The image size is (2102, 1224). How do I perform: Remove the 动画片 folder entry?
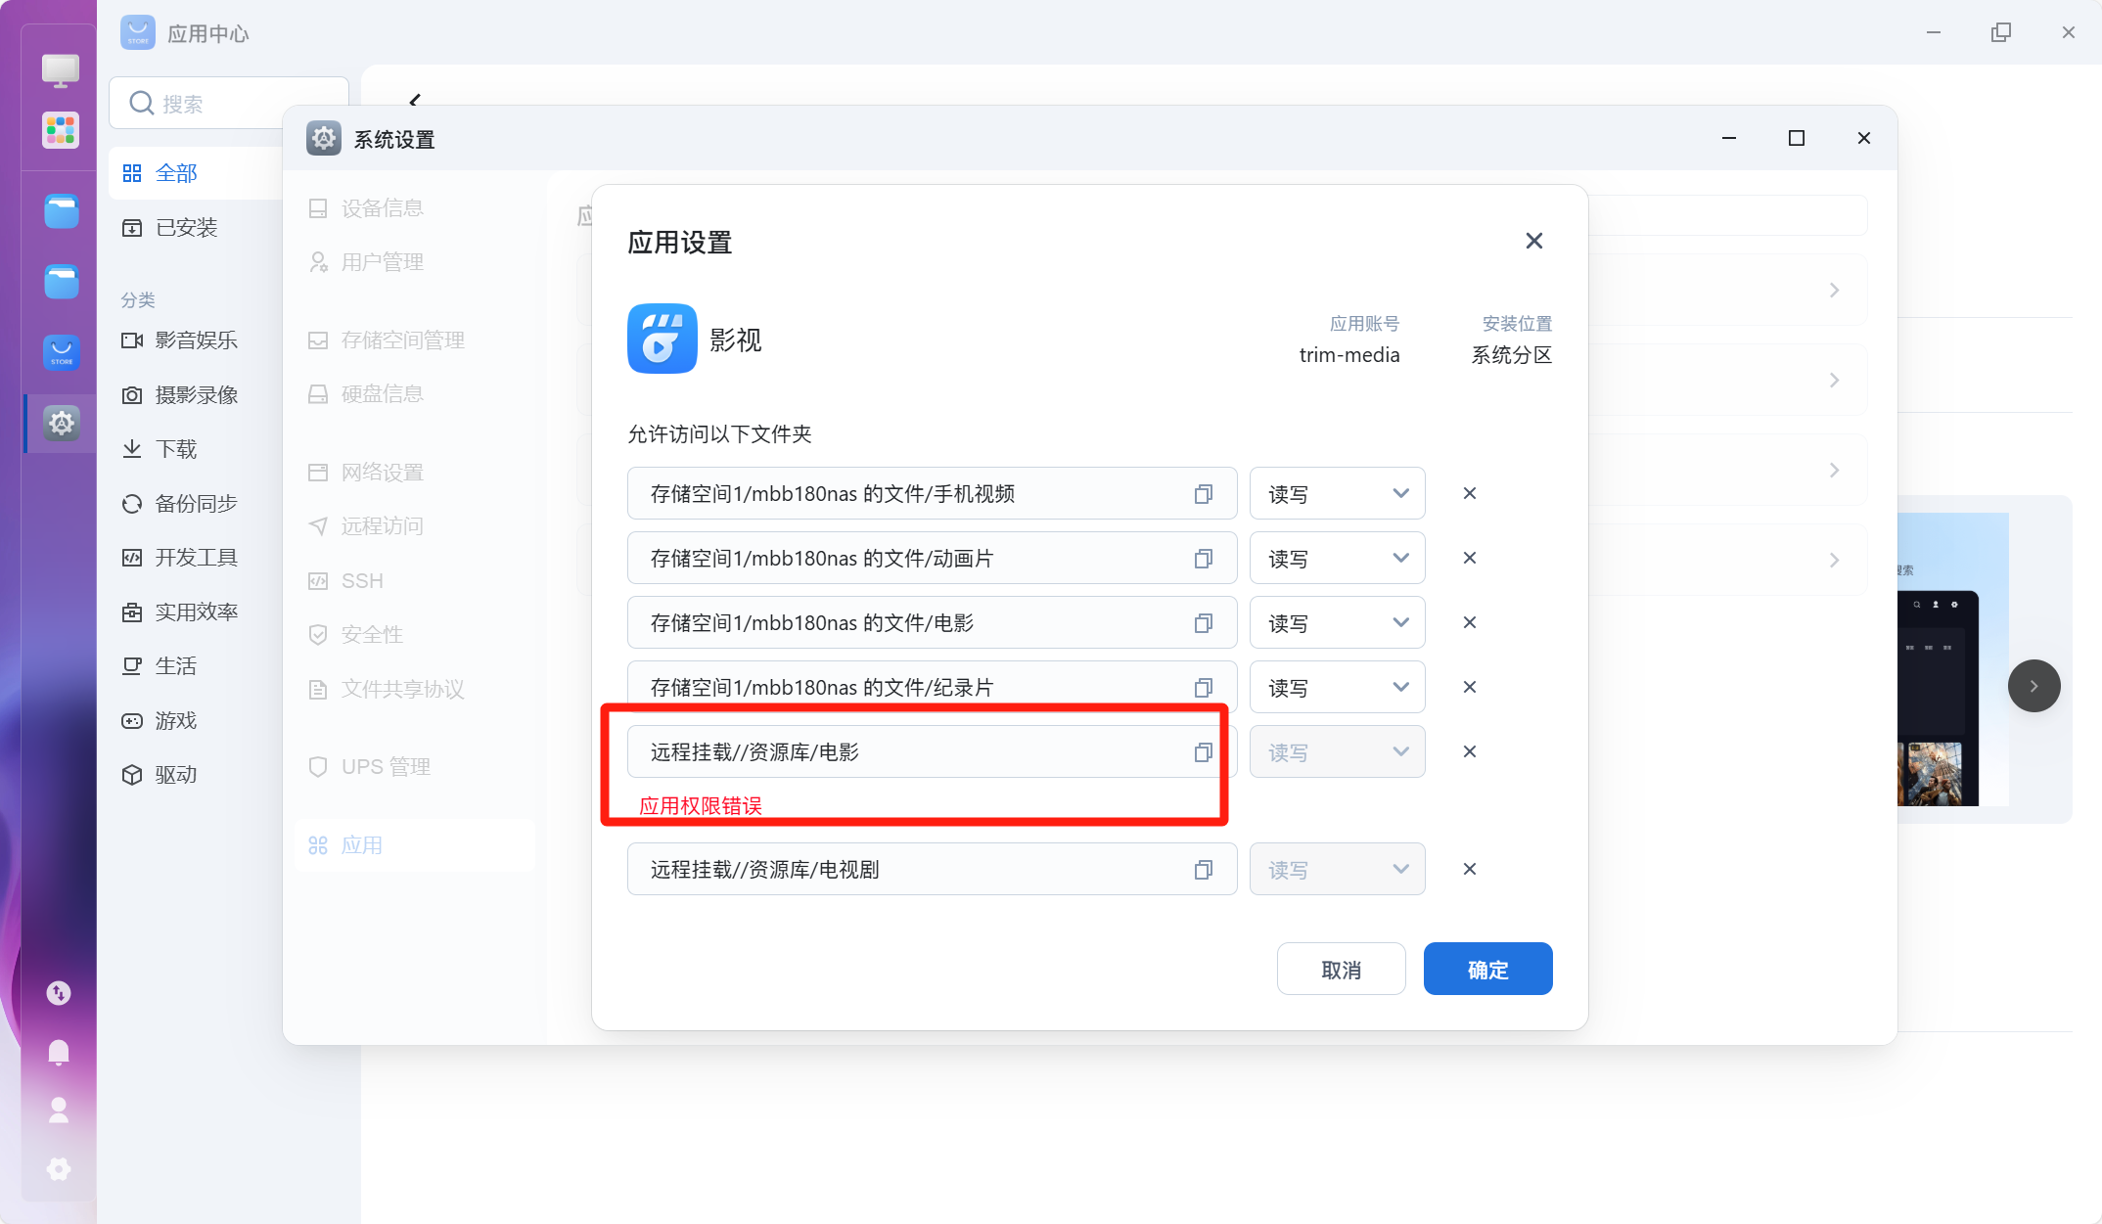click(x=1469, y=558)
